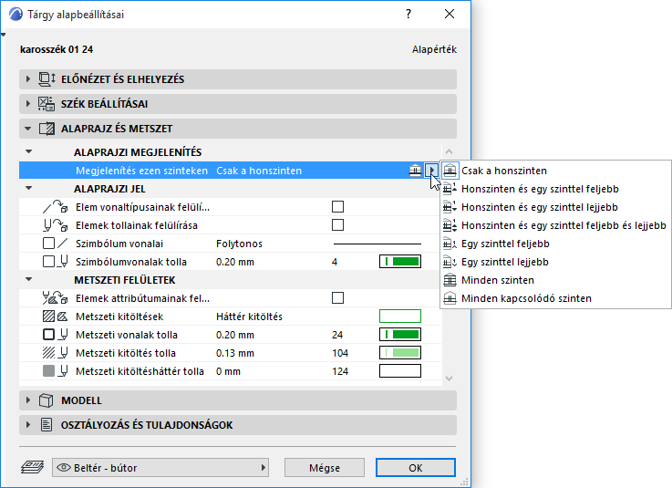
Task: Click the story icon in Megjelenítés ezen szinteken row
Action: 415,171
